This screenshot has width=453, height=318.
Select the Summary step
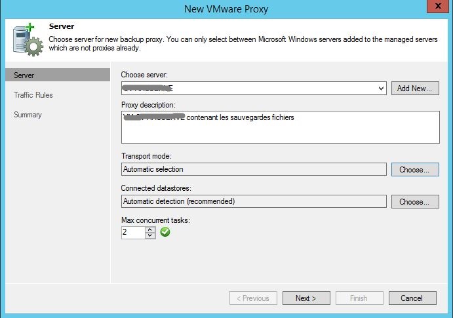coord(28,115)
